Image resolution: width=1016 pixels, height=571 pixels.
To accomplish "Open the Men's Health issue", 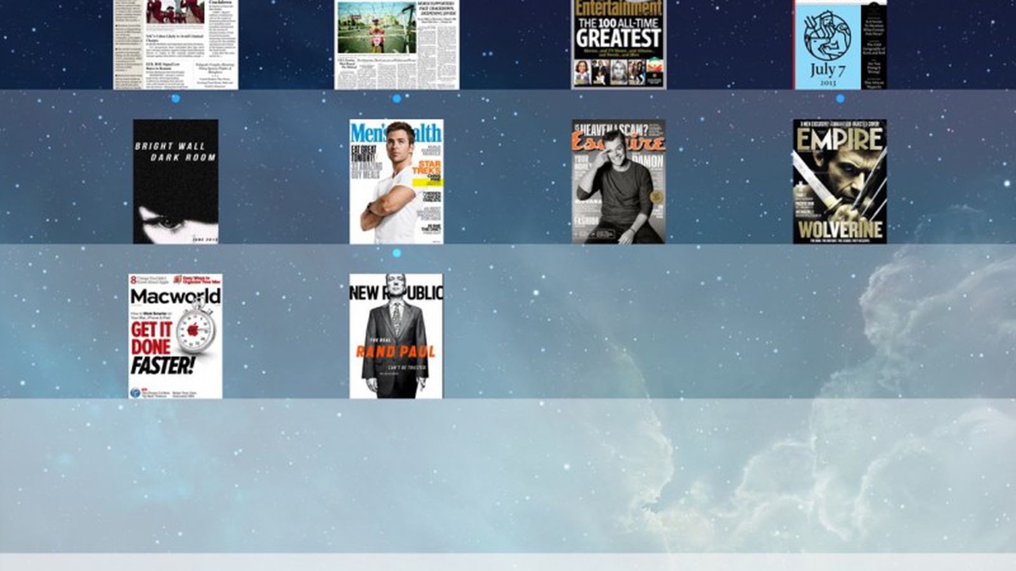I will (396, 181).
